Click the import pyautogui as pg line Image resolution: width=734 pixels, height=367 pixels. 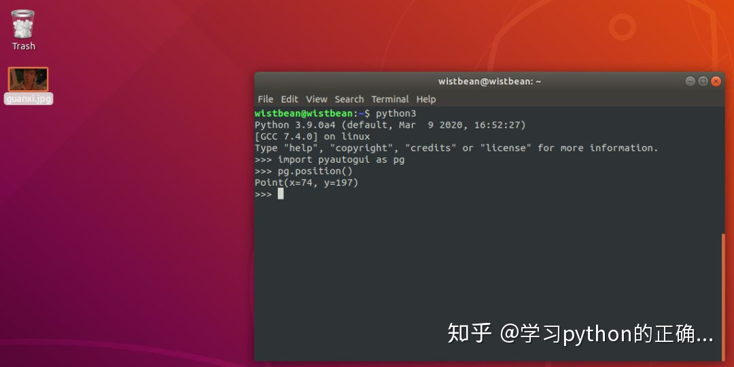click(330, 159)
